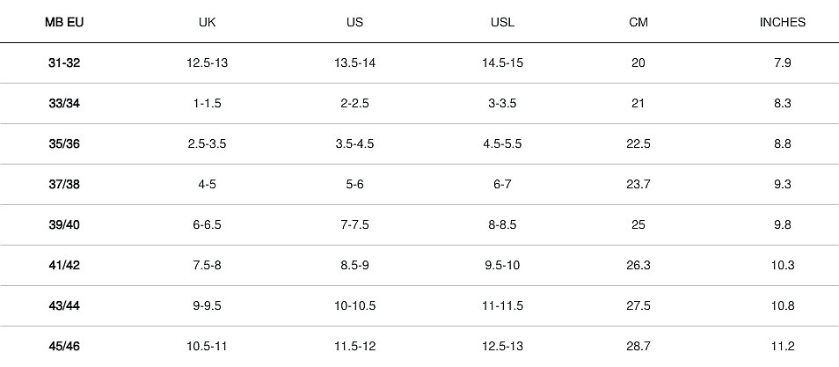Click the 33/34 MB EU size label
Image resolution: width=839 pixels, height=367 pixels.
(64, 103)
